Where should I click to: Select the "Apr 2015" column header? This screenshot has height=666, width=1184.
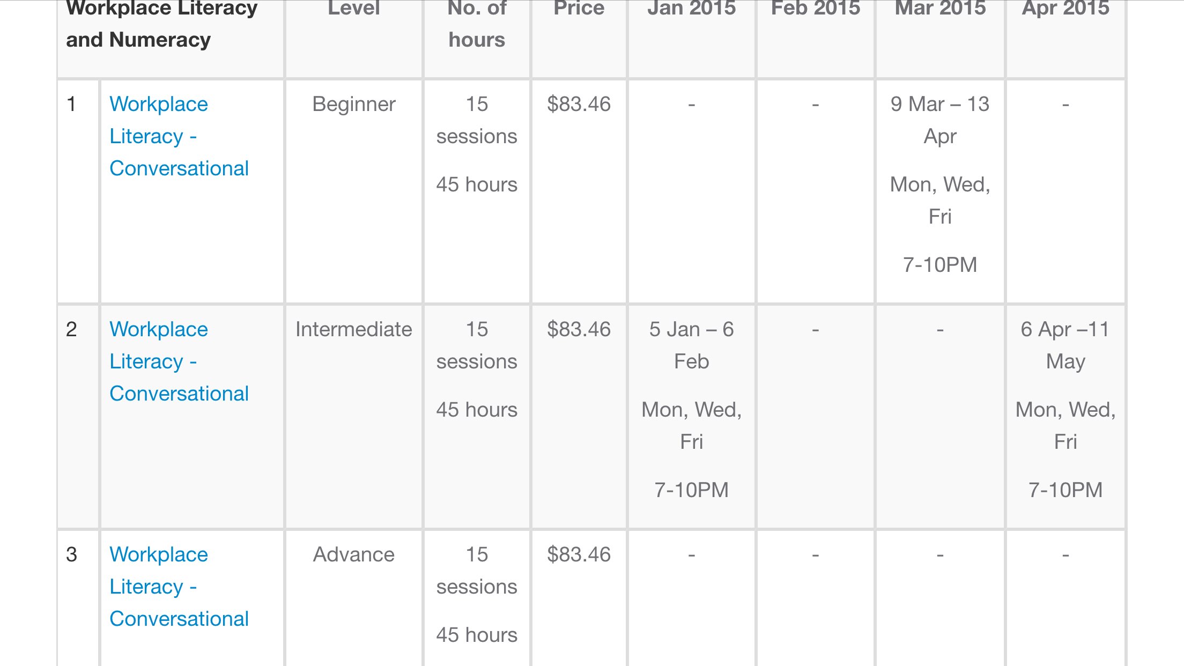coord(1065,9)
